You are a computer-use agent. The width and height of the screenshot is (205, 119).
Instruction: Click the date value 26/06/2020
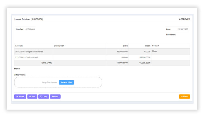tap(183, 29)
